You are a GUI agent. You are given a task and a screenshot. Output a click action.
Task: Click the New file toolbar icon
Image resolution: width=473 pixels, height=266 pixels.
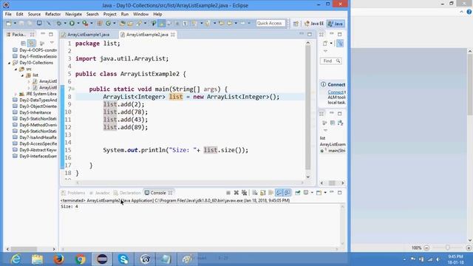(x=9, y=23)
